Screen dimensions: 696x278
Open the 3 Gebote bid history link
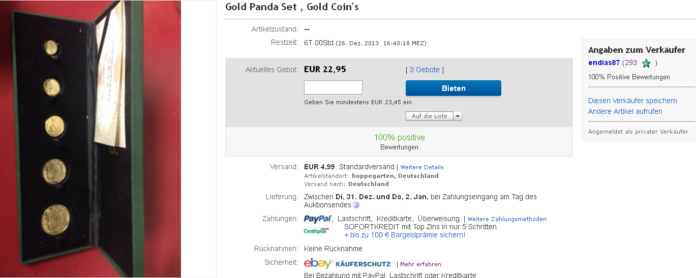click(425, 70)
